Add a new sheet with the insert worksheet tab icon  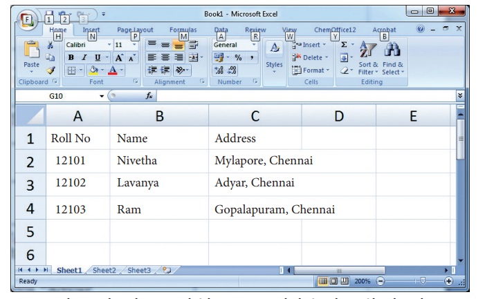[165, 269]
